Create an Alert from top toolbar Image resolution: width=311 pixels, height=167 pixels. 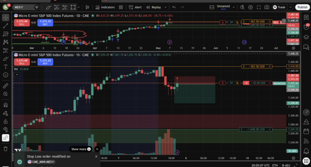tap(135, 7)
